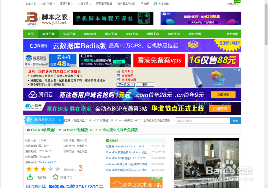
Task: Click the Windows平台 platform link
Action: (x=46, y=162)
